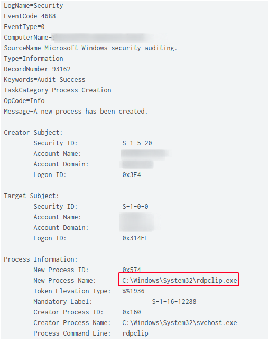Click the EventCode=4688 line
The width and height of the screenshot is (268, 343).
click(x=30, y=16)
